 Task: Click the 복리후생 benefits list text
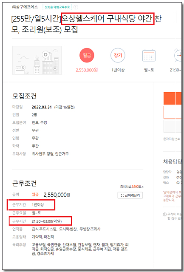pos(80,249)
